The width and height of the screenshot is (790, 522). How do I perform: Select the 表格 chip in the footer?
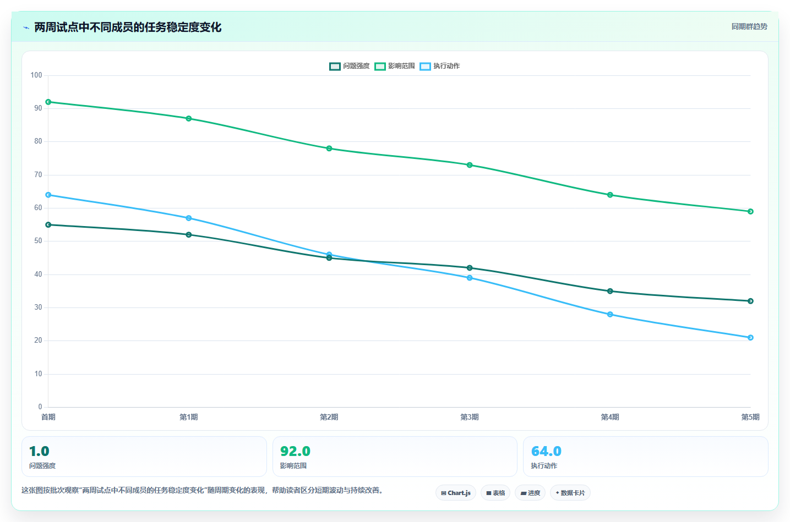point(495,493)
